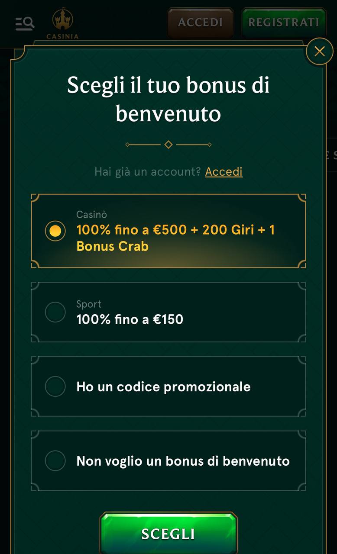The width and height of the screenshot is (337, 554).
Task: Confirm with the green SCEGLI button
Action: tap(168, 534)
